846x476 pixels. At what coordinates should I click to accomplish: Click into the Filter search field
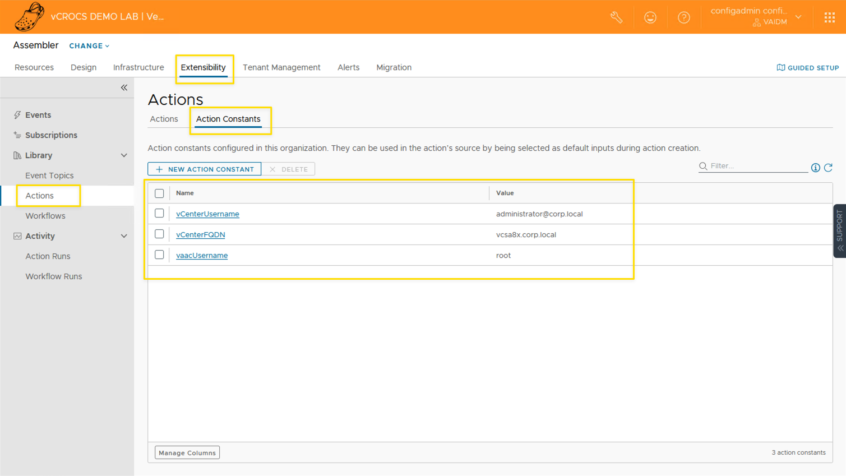(757, 166)
